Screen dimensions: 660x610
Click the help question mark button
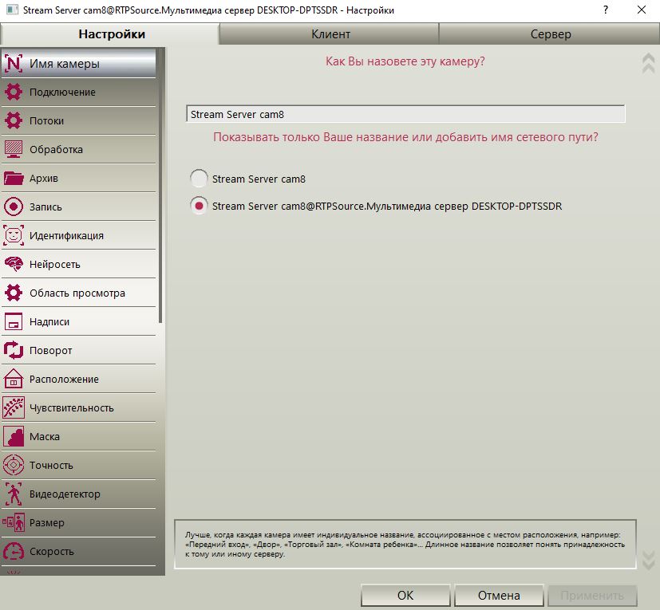606,10
